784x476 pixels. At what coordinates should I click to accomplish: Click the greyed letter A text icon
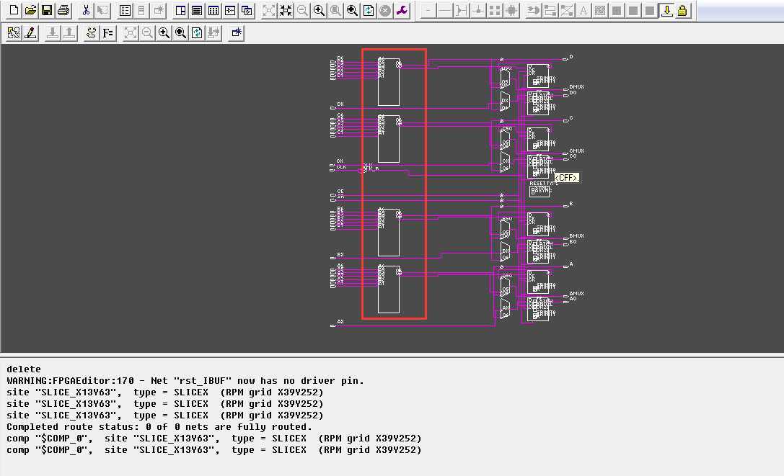coord(583,10)
